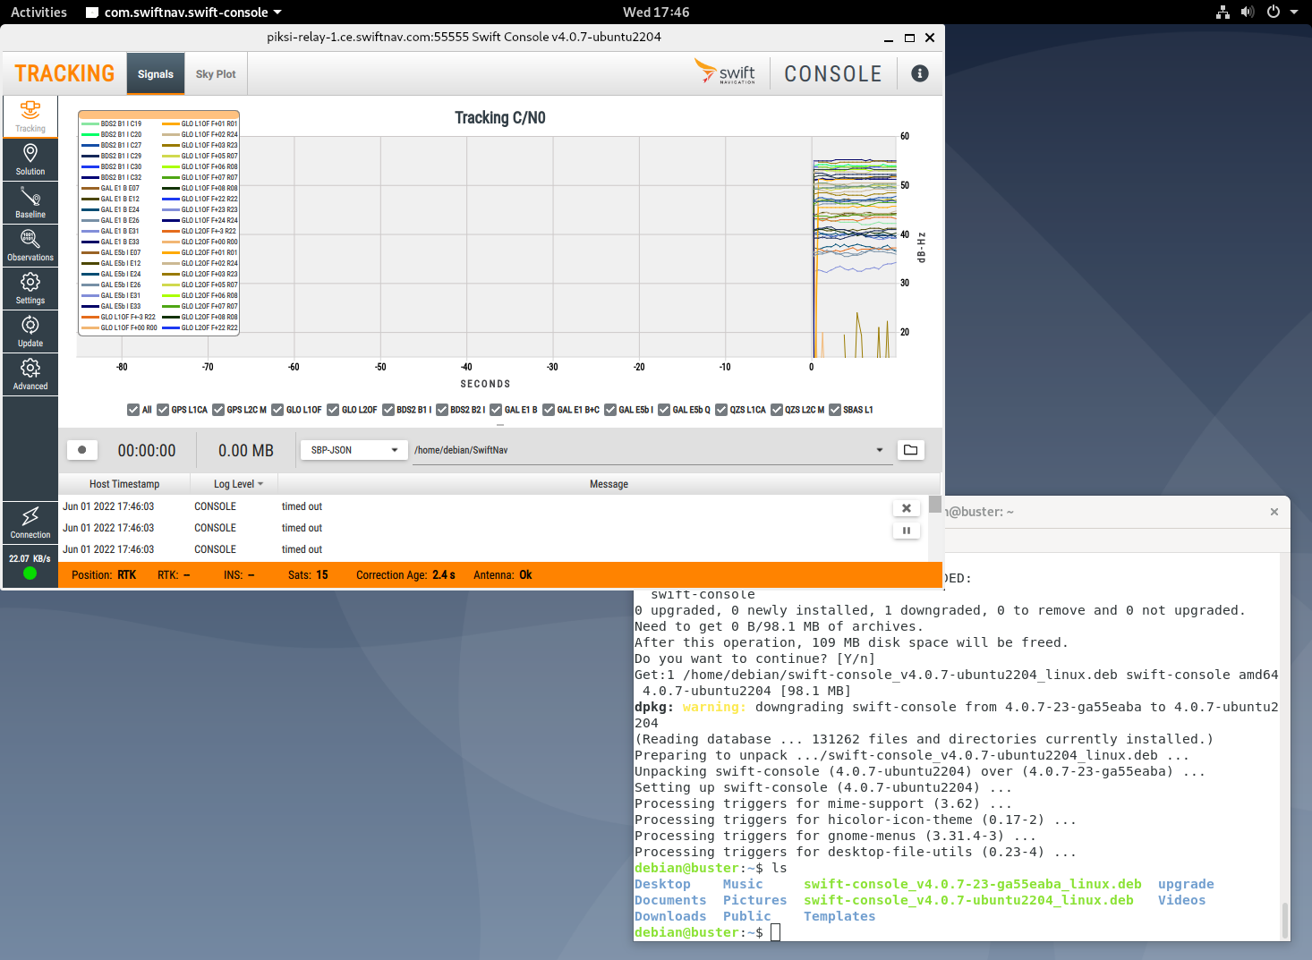Open the Observations sidebar panel
The width and height of the screenshot is (1312, 960).
30,245
